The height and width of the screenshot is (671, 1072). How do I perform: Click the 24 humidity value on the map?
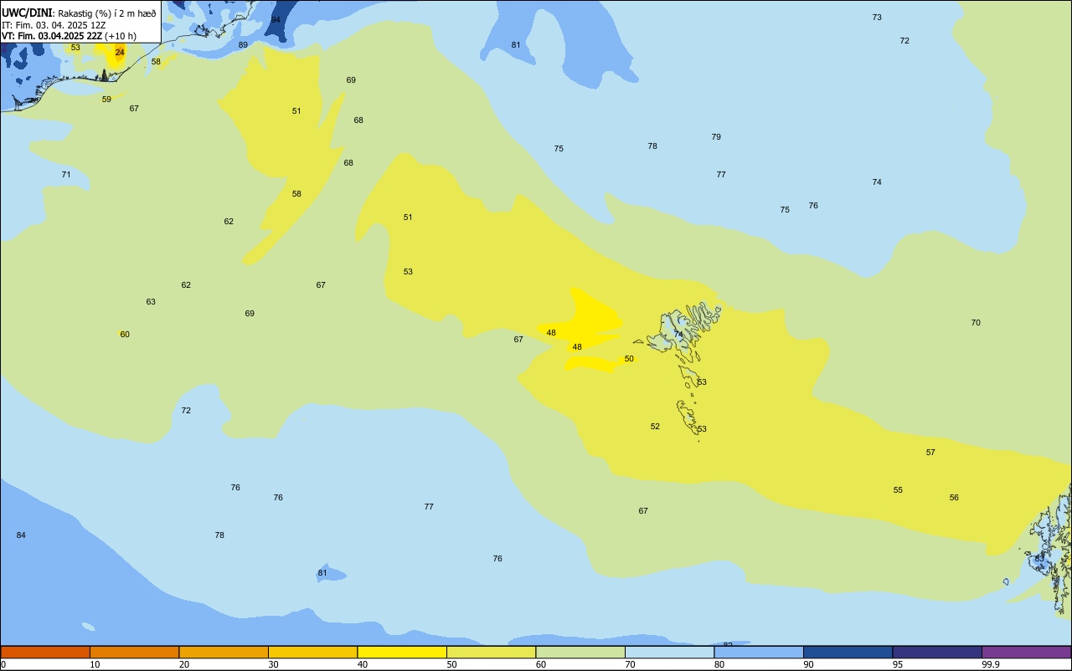point(120,52)
